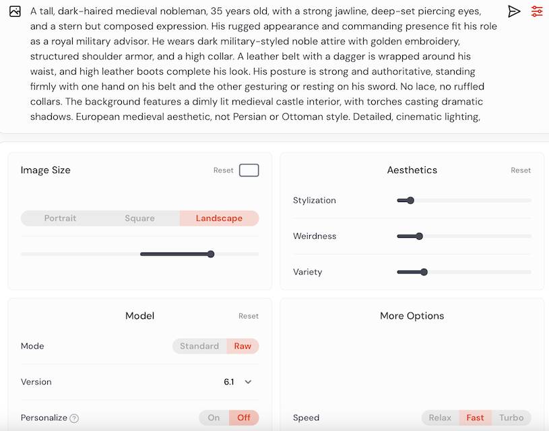549x431 pixels.
Task: Set Speed to Relax
Action: [x=441, y=418]
